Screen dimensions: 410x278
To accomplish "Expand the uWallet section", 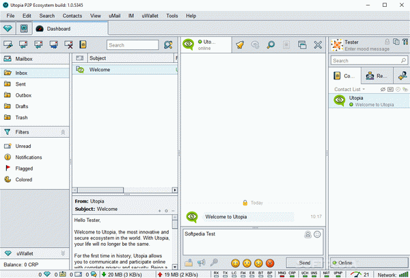I will tap(63, 253).
